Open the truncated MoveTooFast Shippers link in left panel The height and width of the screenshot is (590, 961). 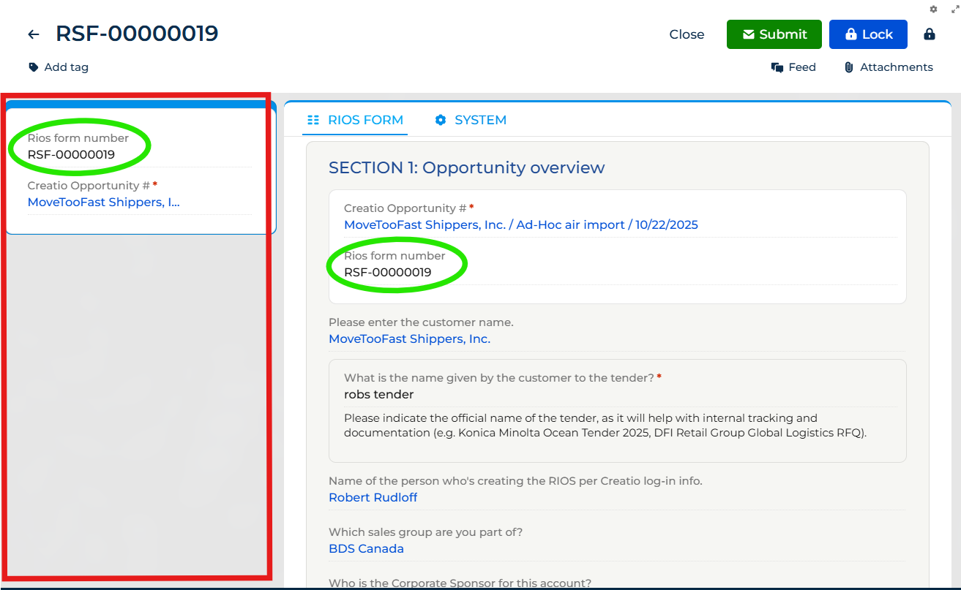103,202
